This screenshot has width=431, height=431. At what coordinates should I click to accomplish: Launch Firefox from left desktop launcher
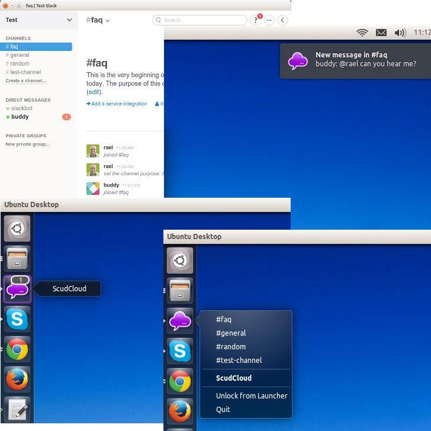(17, 379)
